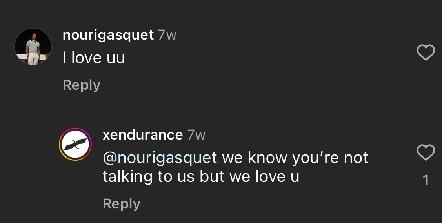
Task: Tap the xendurance logo in the avatar
Action: point(75,144)
